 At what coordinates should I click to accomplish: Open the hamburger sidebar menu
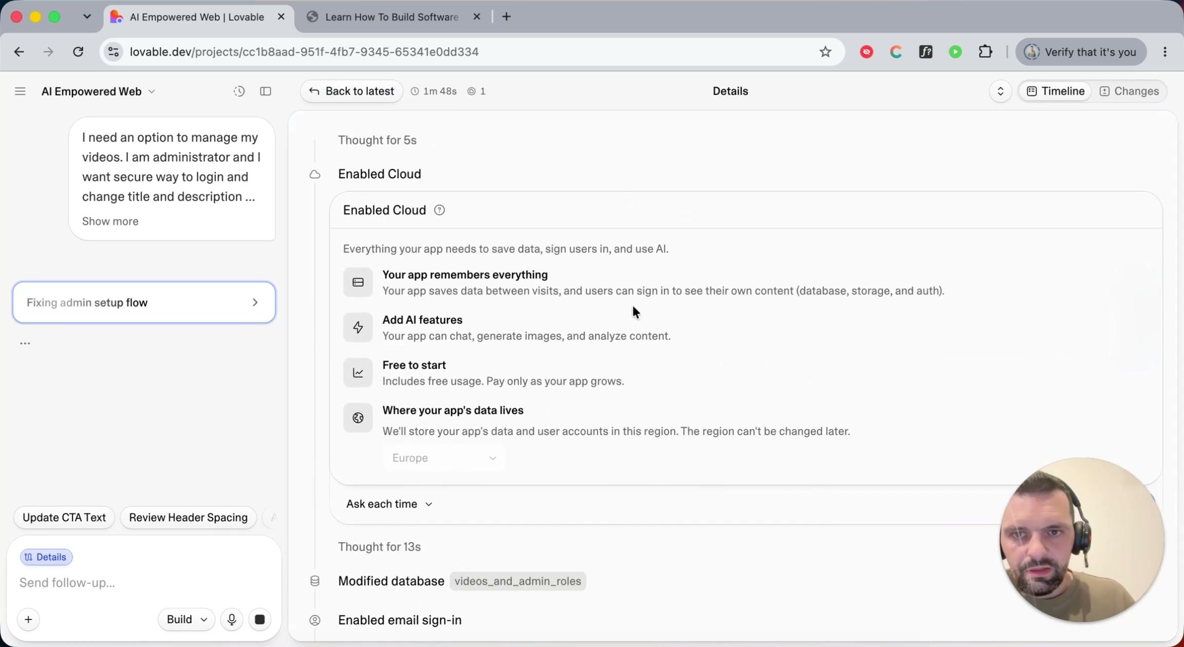coord(20,91)
